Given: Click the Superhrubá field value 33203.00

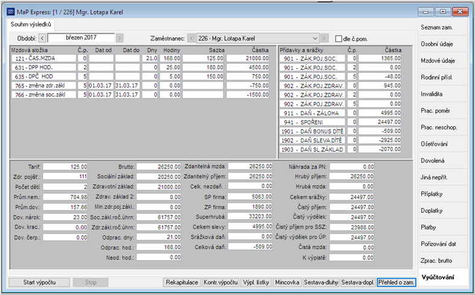Looking at the screenshot, I should 250,216.
